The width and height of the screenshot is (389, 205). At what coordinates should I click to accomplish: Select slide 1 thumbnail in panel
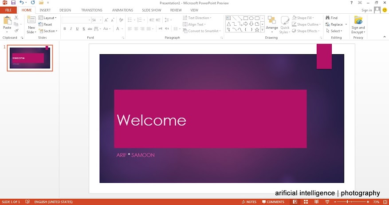point(30,58)
